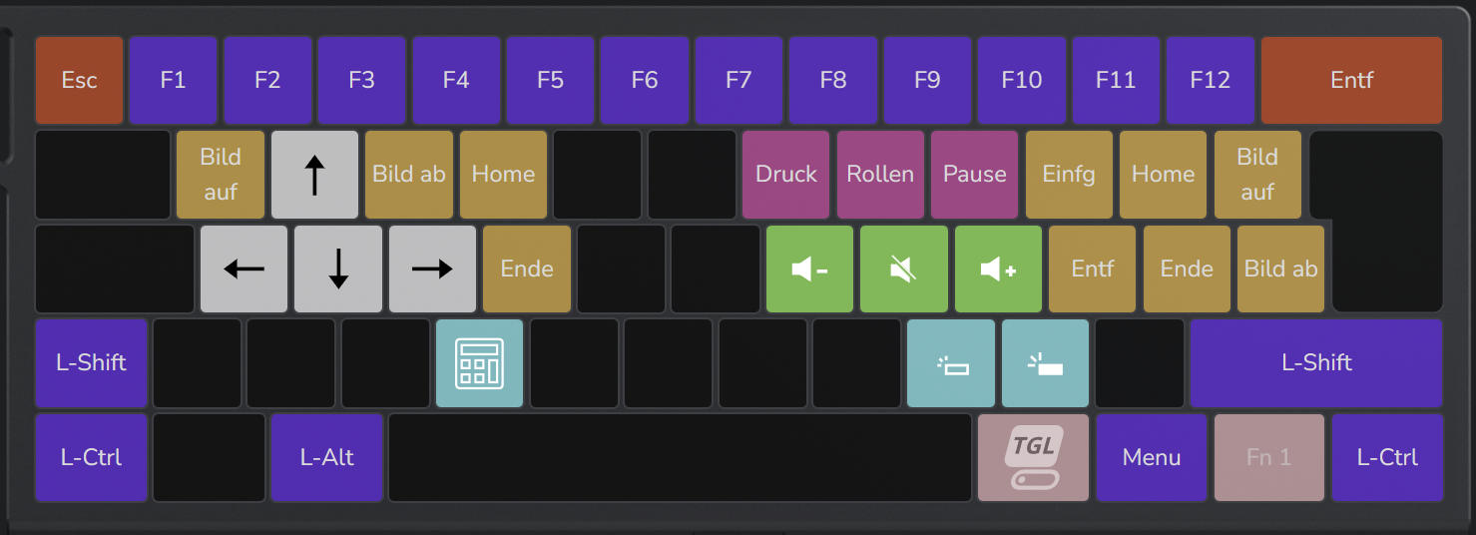Select the right arrow key
Viewport: 1476px width, 535px height.
point(432,268)
